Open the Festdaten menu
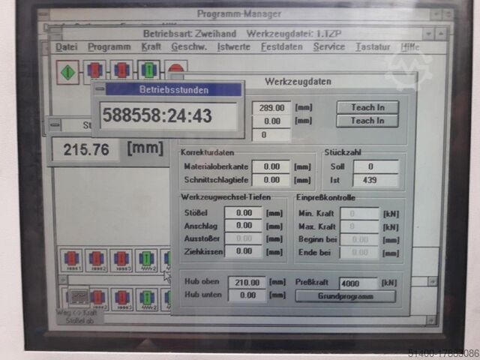The width and height of the screenshot is (480, 360). click(281, 46)
